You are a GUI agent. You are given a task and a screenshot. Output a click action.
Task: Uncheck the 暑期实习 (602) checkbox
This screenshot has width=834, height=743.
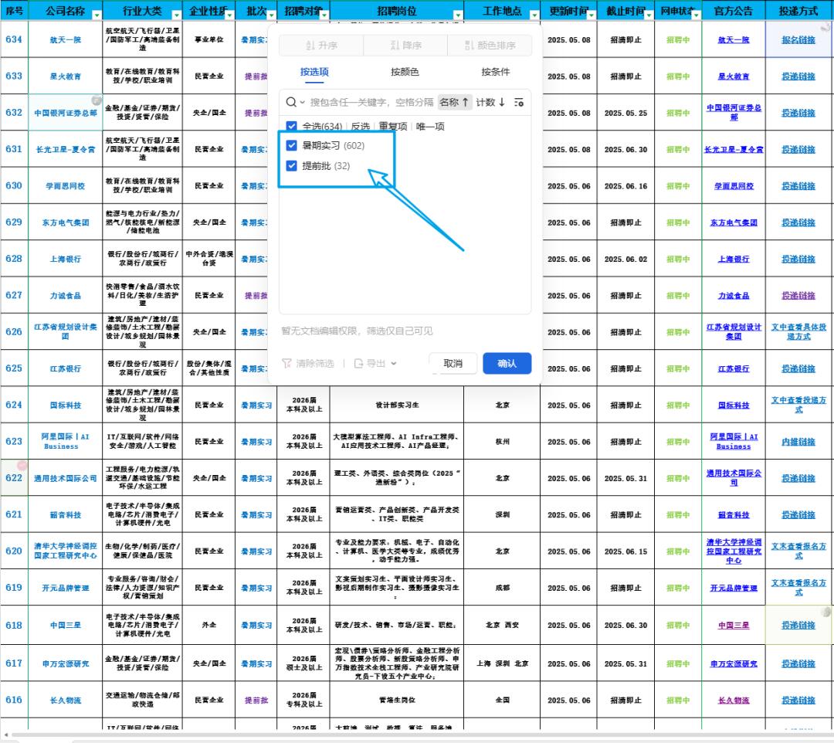[x=291, y=145]
